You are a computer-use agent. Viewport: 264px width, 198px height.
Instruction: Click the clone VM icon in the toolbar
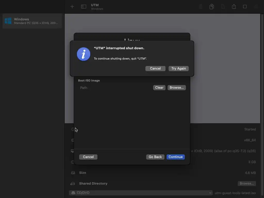(212, 6)
